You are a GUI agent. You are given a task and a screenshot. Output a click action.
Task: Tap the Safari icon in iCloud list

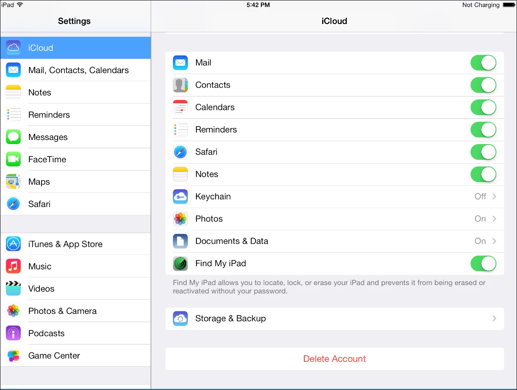pyautogui.click(x=180, y=152)
